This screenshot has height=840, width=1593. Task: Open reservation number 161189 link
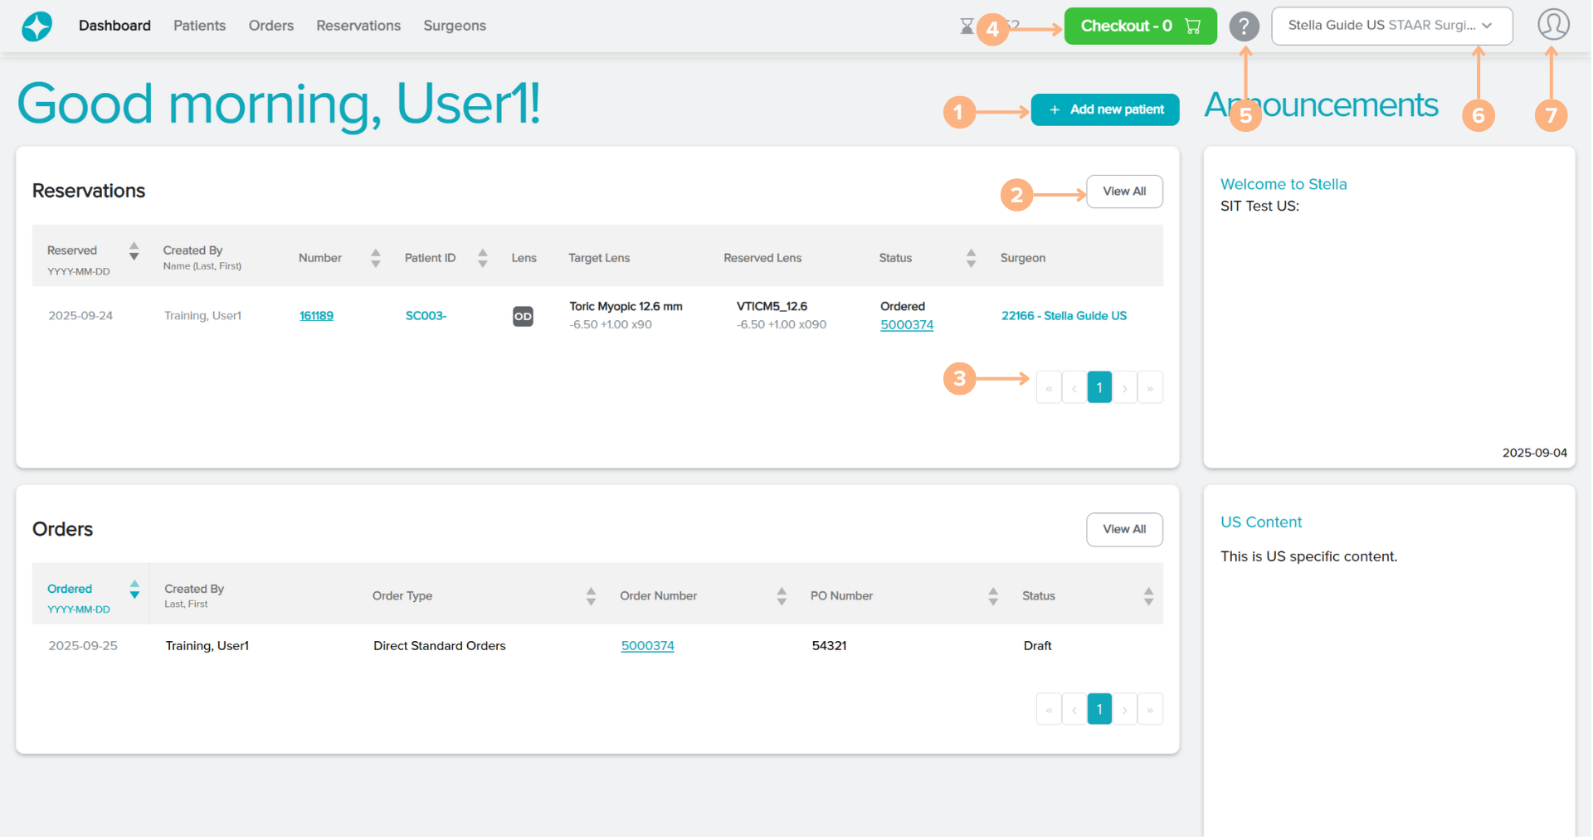coord(316,316)
